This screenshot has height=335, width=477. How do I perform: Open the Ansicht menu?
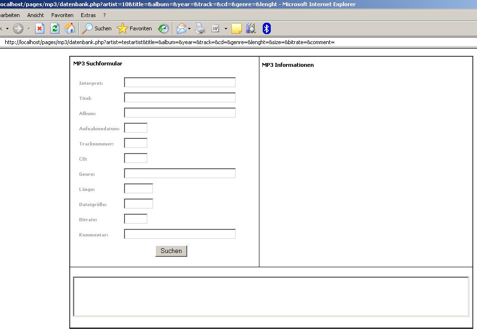pos(36,15)
